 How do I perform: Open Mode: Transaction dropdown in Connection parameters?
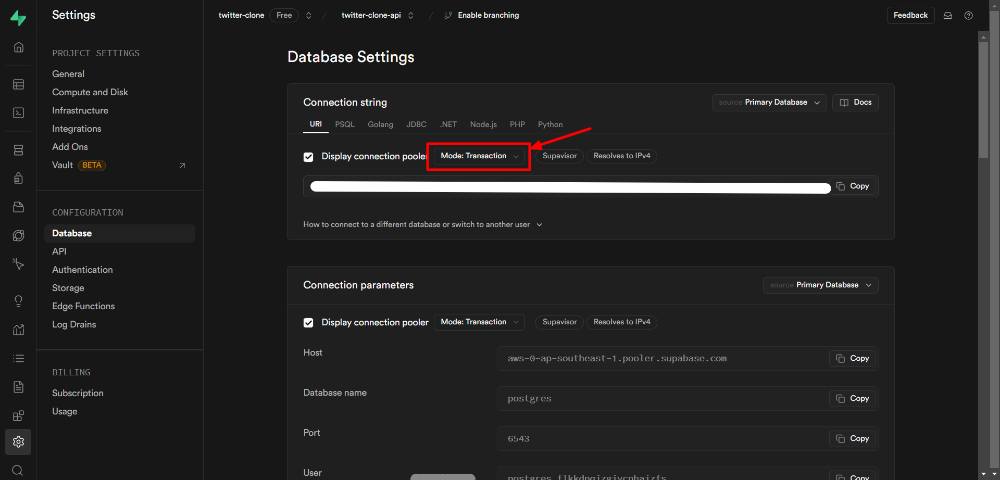(x=479, y=322)
